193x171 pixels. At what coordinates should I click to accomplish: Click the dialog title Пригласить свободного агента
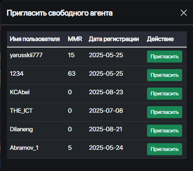coord(60,13)
